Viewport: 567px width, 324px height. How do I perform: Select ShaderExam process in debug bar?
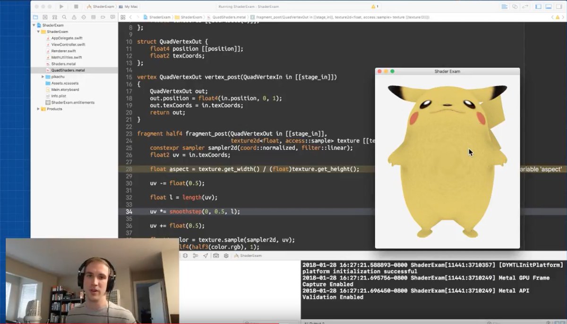point(248,256)
